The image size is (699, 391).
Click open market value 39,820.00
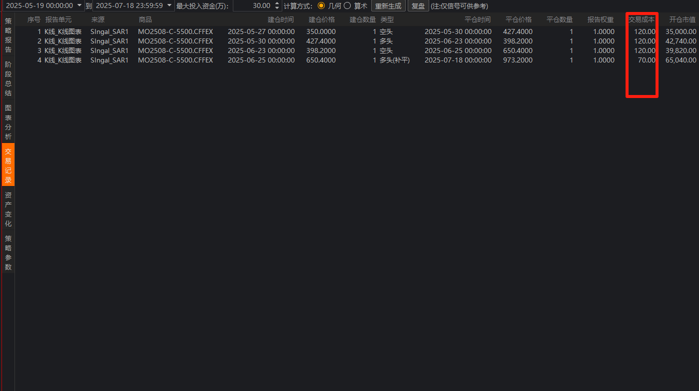[681, 50]
